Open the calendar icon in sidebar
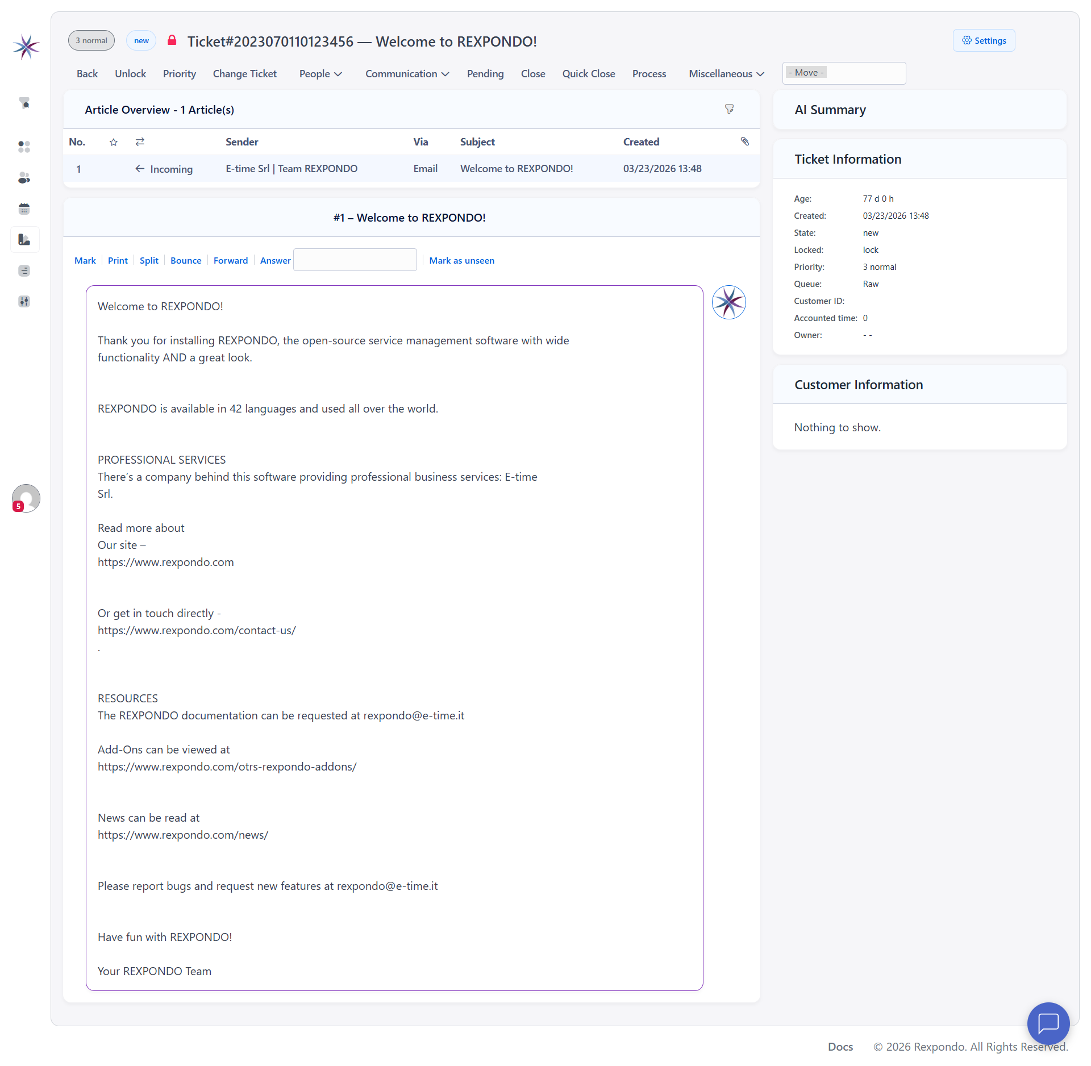The image size is (1091, 1066). [24, 209]
